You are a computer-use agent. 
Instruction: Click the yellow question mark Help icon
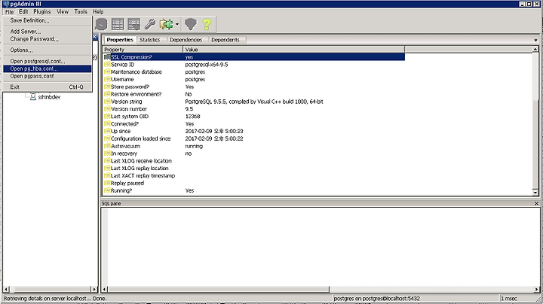pyautogui.click(x=207, y=24)
